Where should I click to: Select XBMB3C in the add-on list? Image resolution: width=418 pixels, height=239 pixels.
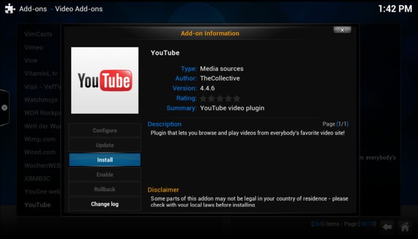pyautogui.click(x=37, y=179)
